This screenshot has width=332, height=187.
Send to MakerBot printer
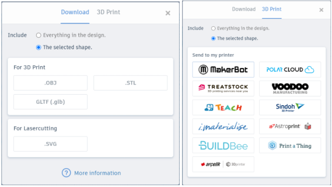[223, 70]
